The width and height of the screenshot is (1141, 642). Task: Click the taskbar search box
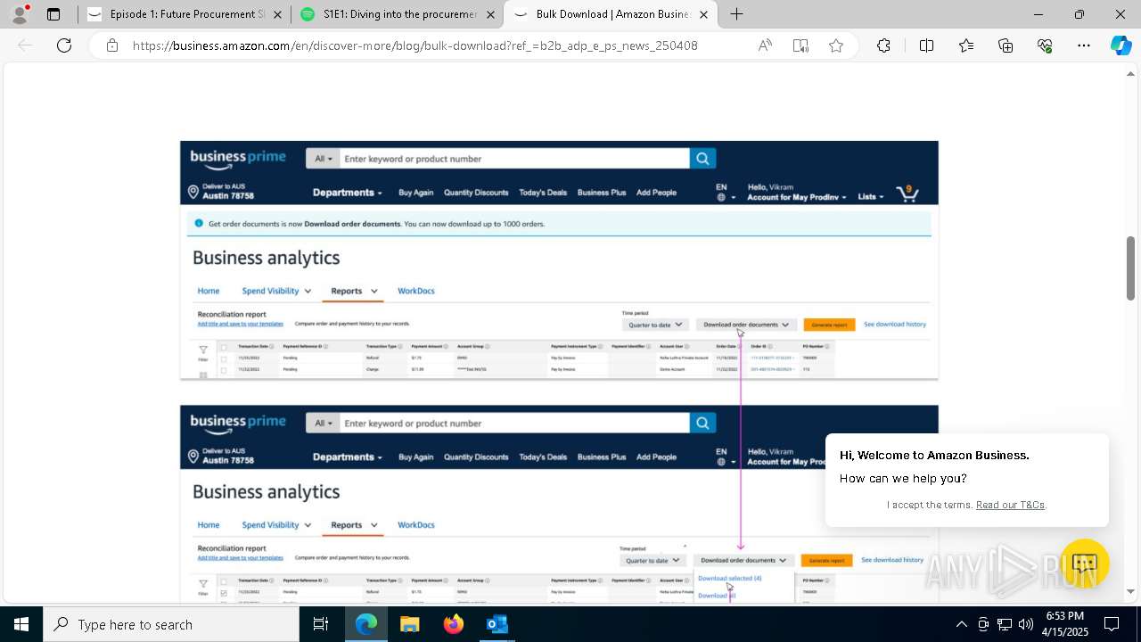tap(171, 624)
